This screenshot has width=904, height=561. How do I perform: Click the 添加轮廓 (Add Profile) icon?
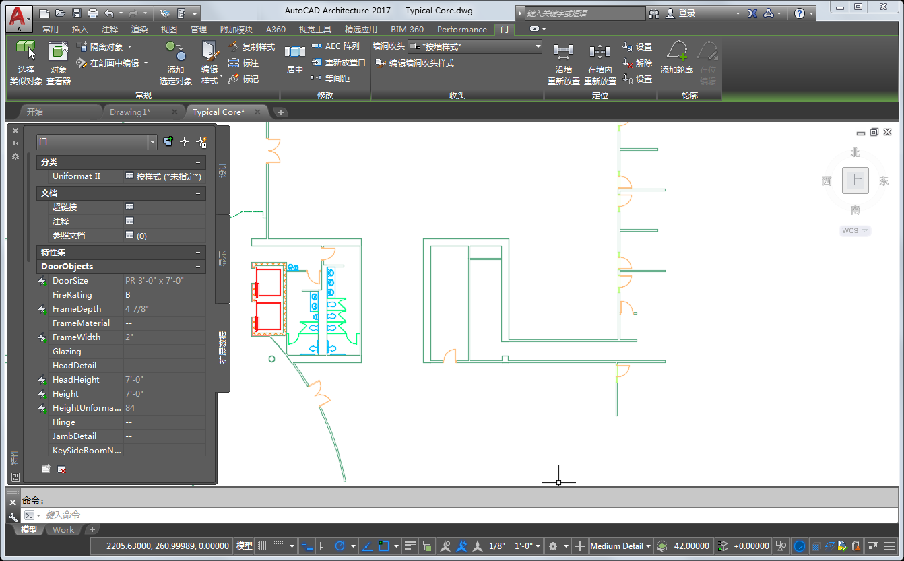tap(676, 51)
